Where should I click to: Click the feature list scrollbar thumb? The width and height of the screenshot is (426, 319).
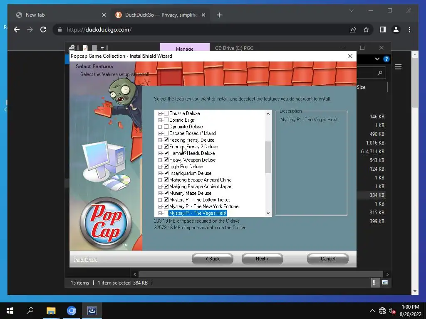pyautogui.click(x=268, y=157)
